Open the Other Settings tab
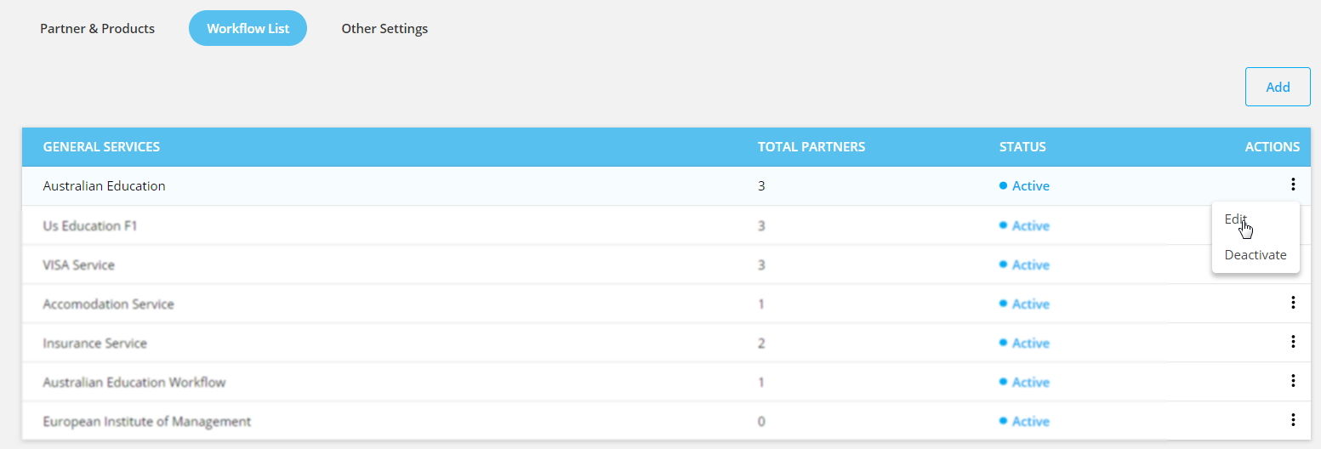Screen dimensions: 1321x449 coord(384,28)
